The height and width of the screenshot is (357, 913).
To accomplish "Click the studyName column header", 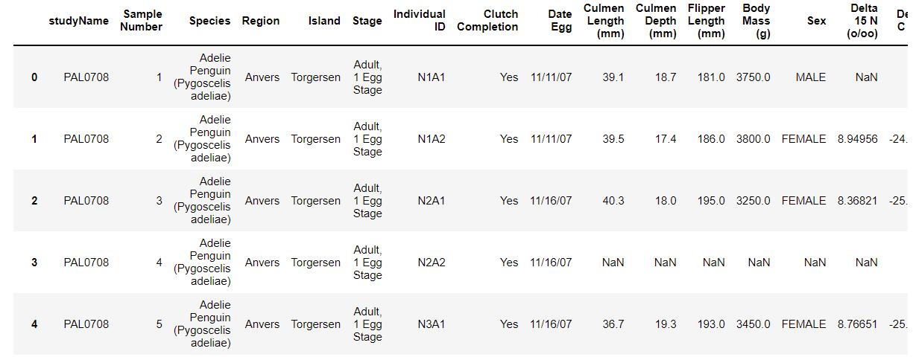I will (x=78, y=21).
